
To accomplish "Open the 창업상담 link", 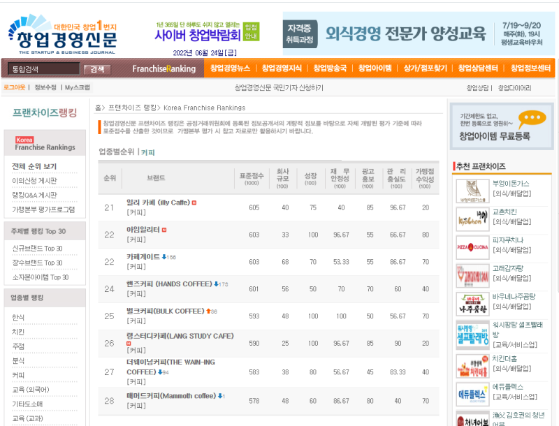I will (x=477, y=88).
